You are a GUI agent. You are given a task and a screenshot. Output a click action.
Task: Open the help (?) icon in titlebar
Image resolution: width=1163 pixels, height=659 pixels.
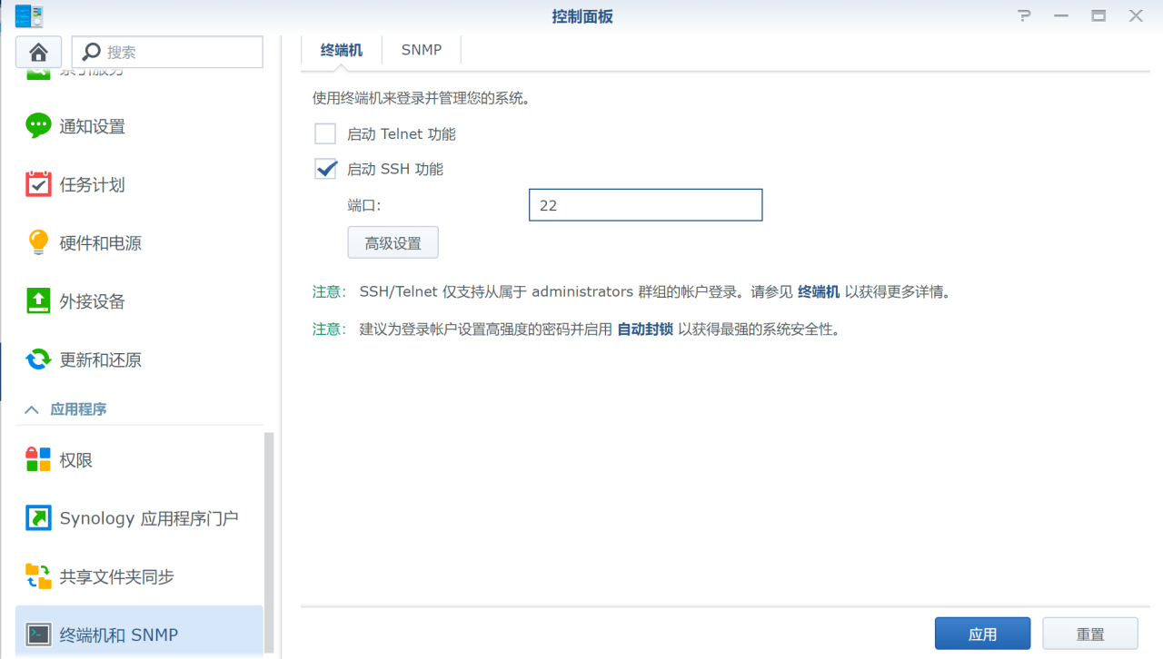point(1024,15)
